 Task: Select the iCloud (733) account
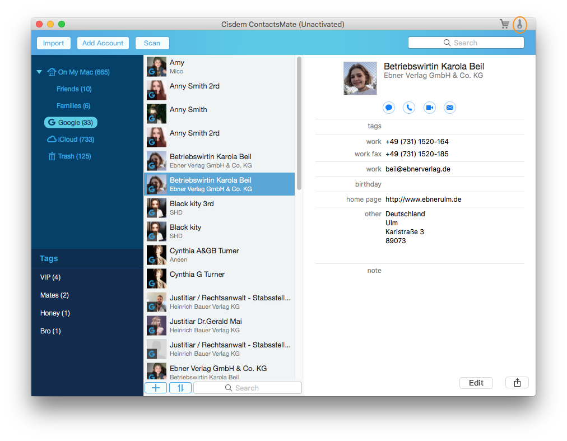76,140
